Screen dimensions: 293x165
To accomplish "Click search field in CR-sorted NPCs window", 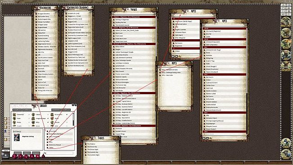I will click(x=229, y=138).
